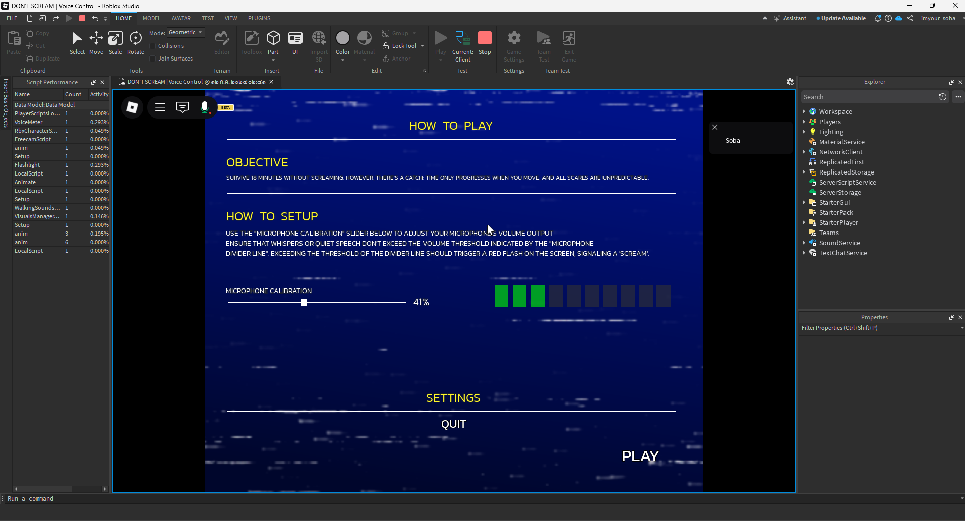
Task: Focus the Explorer Search field
Action: (868, 97)
